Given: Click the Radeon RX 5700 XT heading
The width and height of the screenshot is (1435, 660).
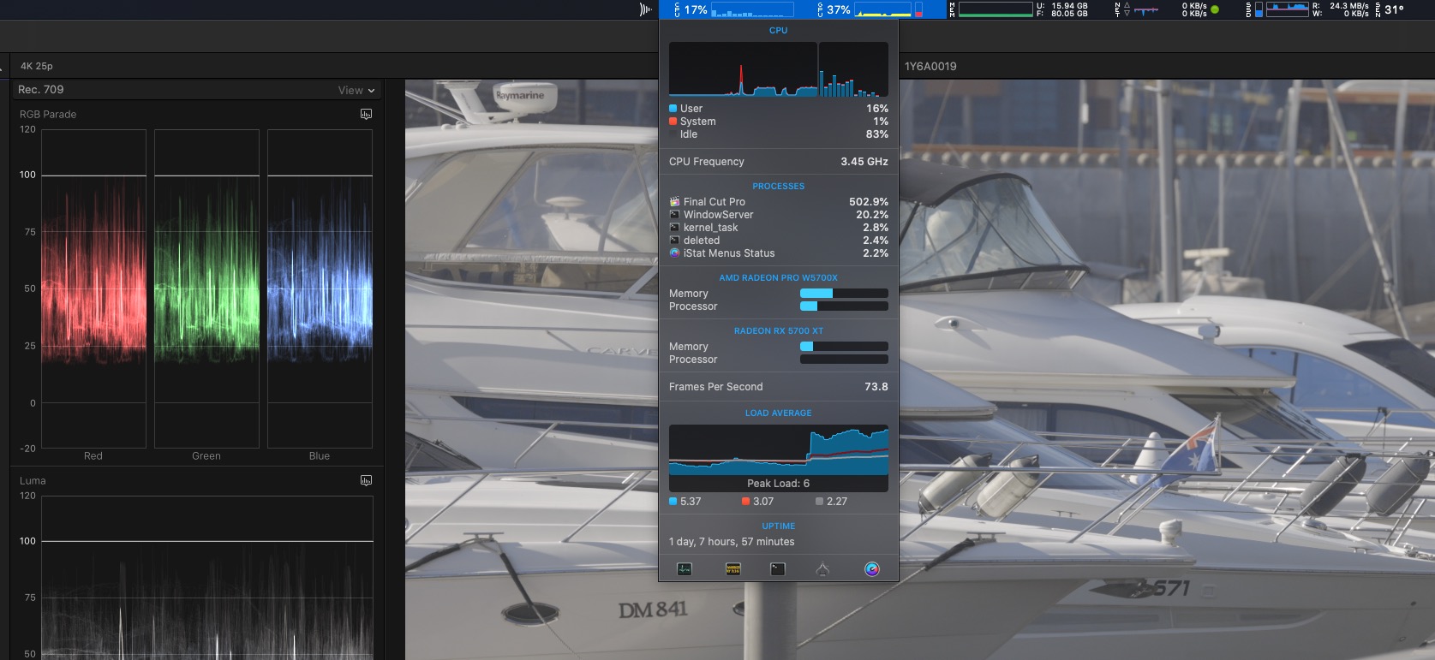Looking at the screenshot, I should 779,331.
